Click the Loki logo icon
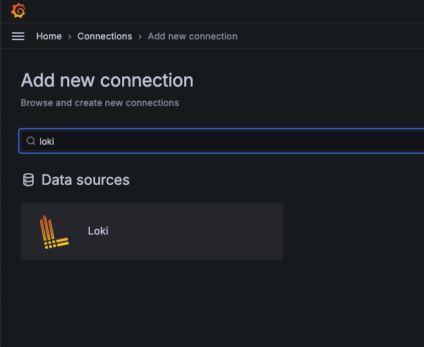The width and height of the screenshot is (424, 347). tap(54, 231)
